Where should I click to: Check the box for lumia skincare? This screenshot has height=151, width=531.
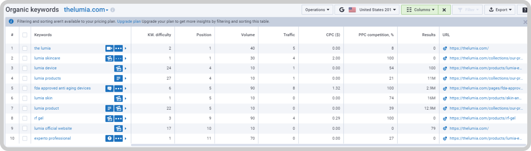click(25, 59)
